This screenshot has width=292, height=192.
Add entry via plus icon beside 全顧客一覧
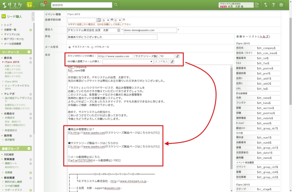31,30
